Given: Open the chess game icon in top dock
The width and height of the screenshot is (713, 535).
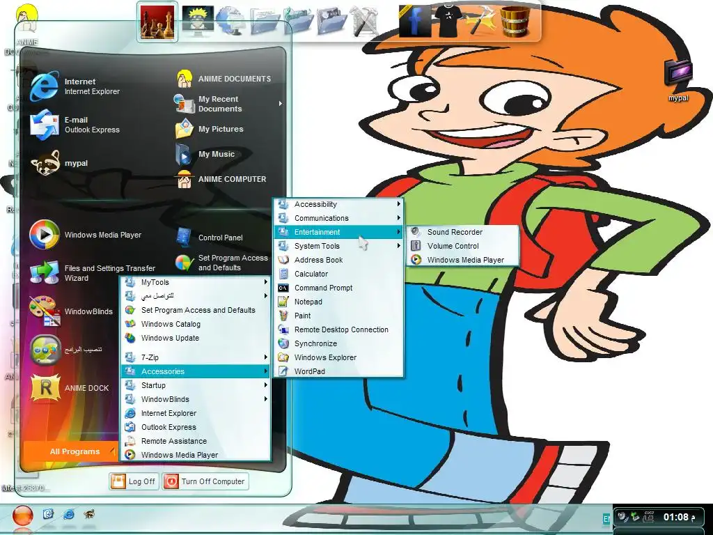Looking at the screenshot, I should pyautogui.click(x=157, y=23).
